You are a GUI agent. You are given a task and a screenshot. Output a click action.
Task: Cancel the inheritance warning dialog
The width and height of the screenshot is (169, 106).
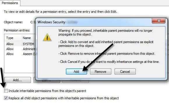(125, 72)
